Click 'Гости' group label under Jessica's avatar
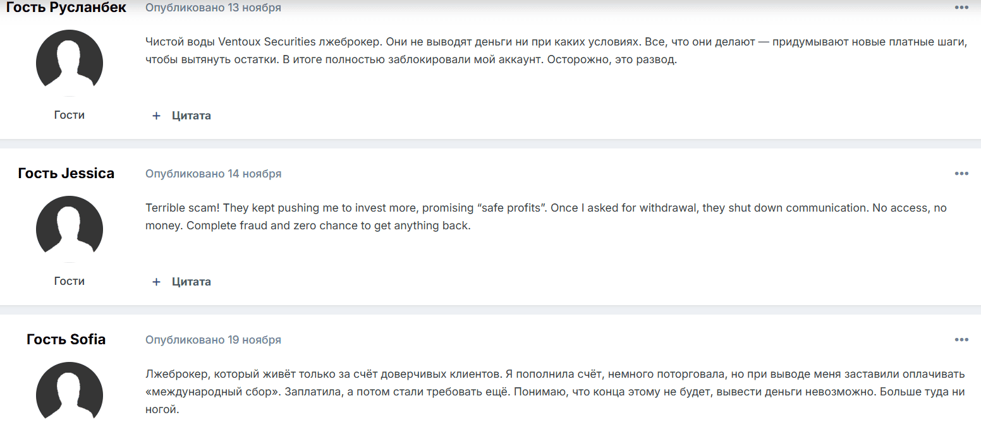981x427 pixels. [x=70, y=281]
